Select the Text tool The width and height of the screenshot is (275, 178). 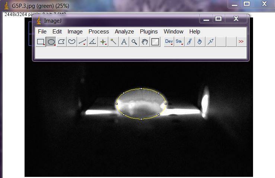(x=124, y=42)
